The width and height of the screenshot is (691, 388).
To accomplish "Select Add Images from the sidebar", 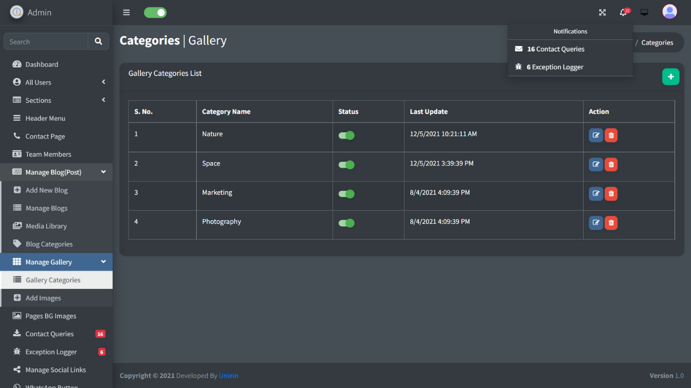I will click(x=44, y=297).
